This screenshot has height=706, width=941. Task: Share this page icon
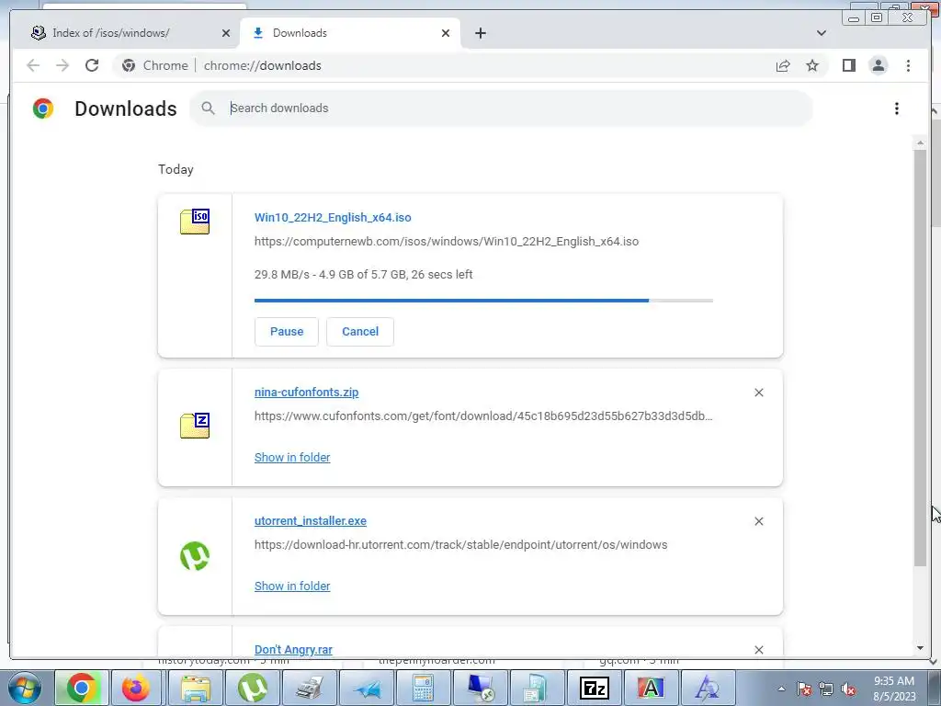[x=783, y=66]
